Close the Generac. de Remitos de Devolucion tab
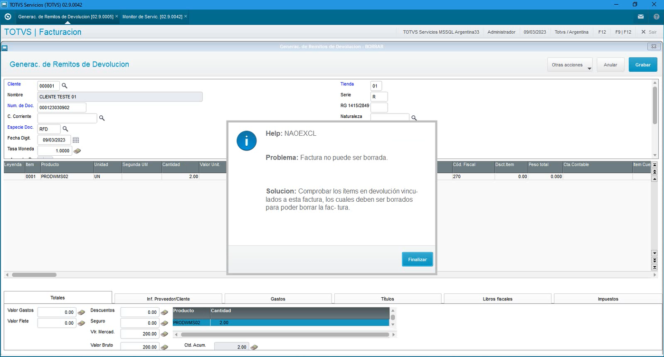The image size is (664, 357). [116, 16]
